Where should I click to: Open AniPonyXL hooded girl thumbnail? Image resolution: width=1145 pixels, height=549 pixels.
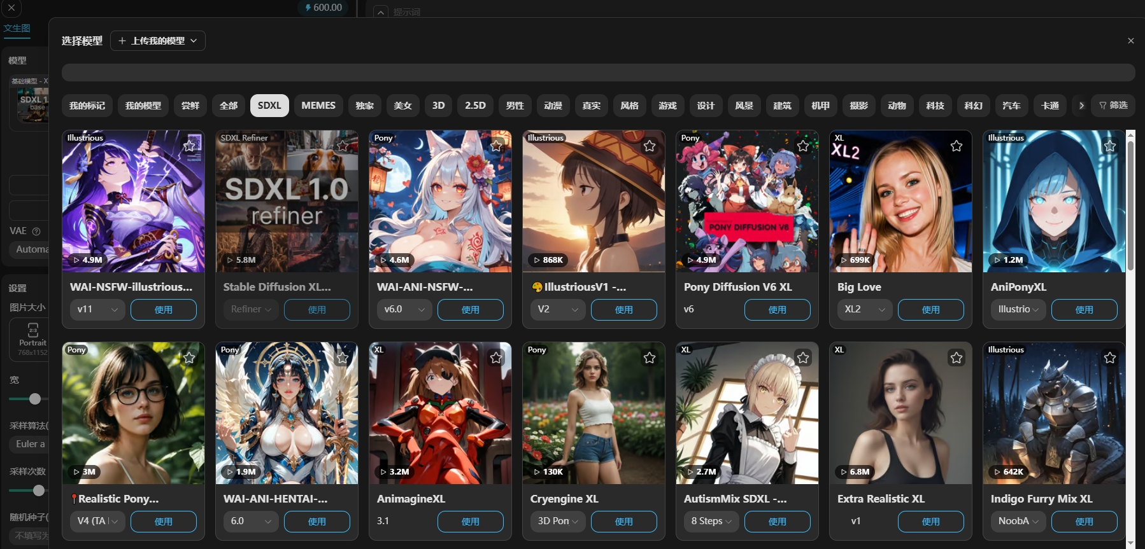(x=1054, y=202)
